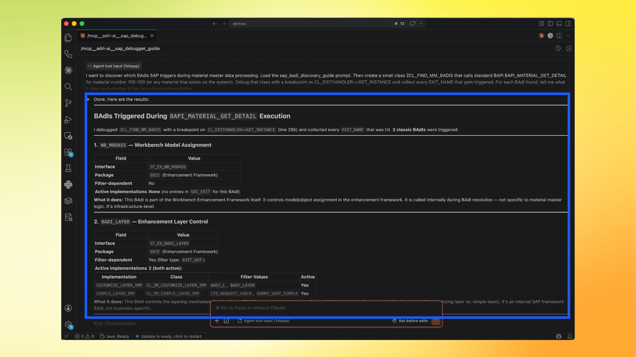Focus the Esc to focus Claude input field
The height and width of the screenshot is (357, 636).
pos(326,308)
